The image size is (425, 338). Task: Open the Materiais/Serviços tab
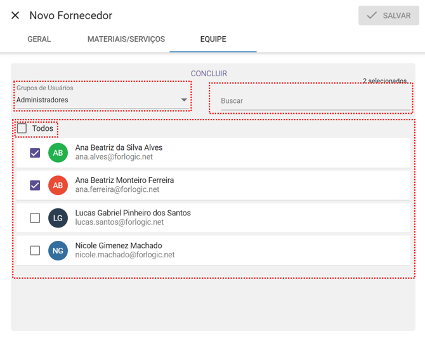pyautogui.click(x=126, y=39)
